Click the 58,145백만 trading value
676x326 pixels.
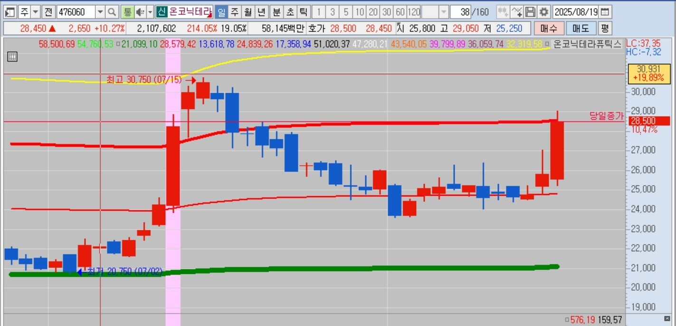point(283,28)
